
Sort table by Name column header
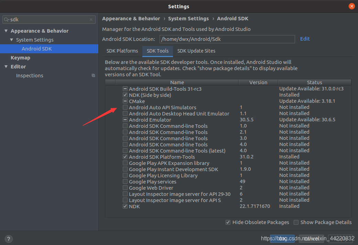(177, 82)
